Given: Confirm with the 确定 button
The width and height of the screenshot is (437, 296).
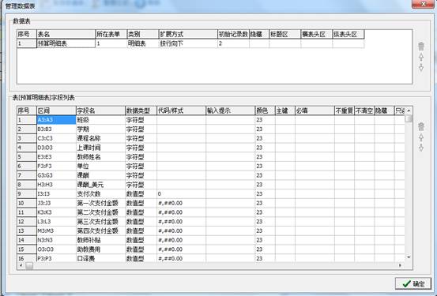Looking at the screenshot, I should point(413,283).
